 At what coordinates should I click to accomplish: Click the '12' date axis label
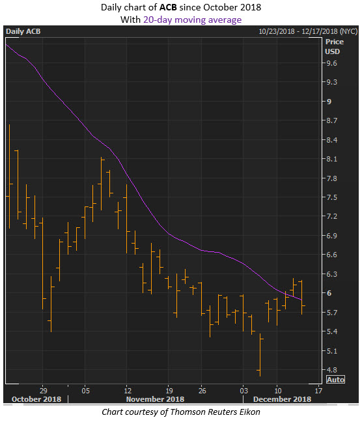pos(128,391)
